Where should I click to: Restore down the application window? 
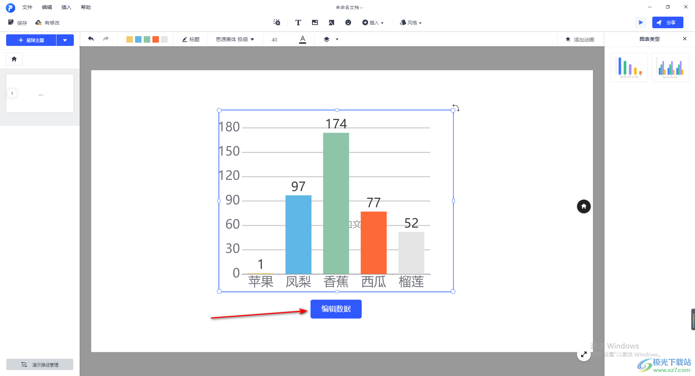tap(668, 7)
